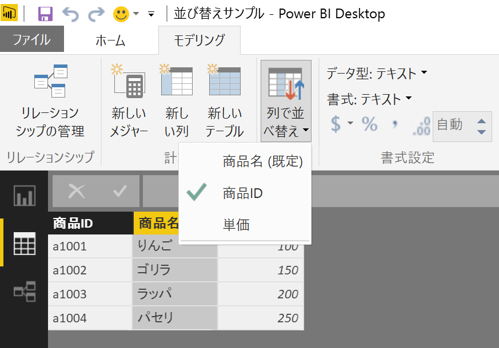
Task: Click price cell 200
Action: pyautogui.click(x=261, y=294)
